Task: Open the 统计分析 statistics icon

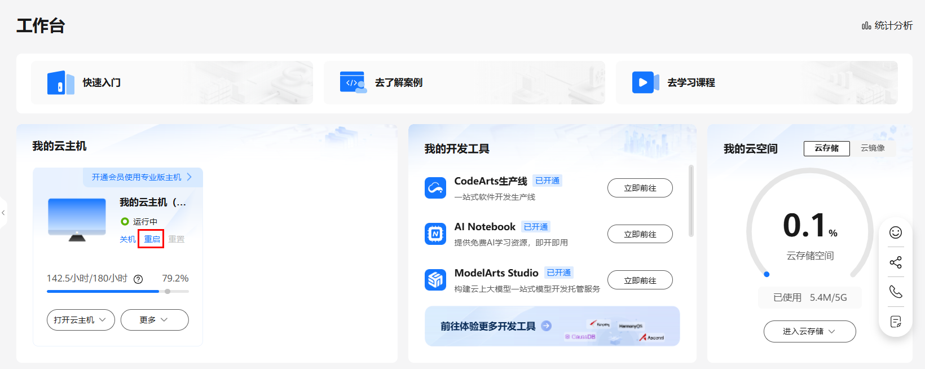Action: click(866, 26)
